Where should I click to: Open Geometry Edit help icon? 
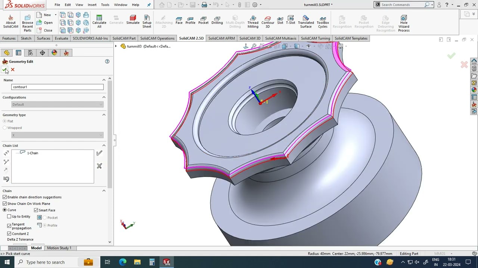click(x=107, y=61)
